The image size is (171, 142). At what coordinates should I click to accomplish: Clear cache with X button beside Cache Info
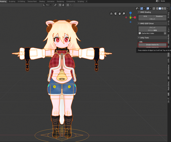[165, 33]
